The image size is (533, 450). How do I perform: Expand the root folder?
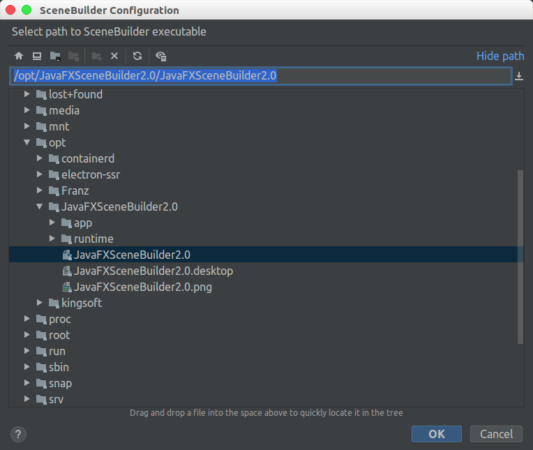tap(27, 335)
